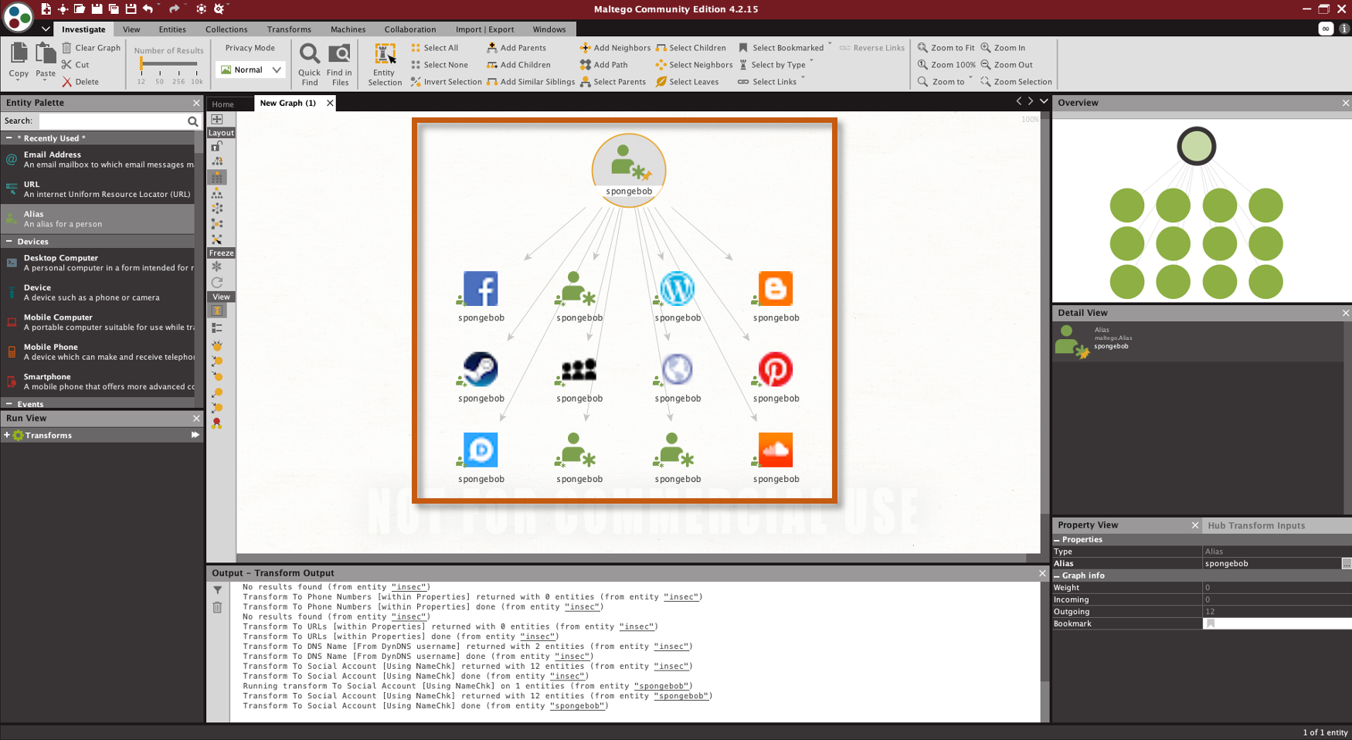Select the normal view chess-piece icon
1352x740 pixels.
pos(217,311)
